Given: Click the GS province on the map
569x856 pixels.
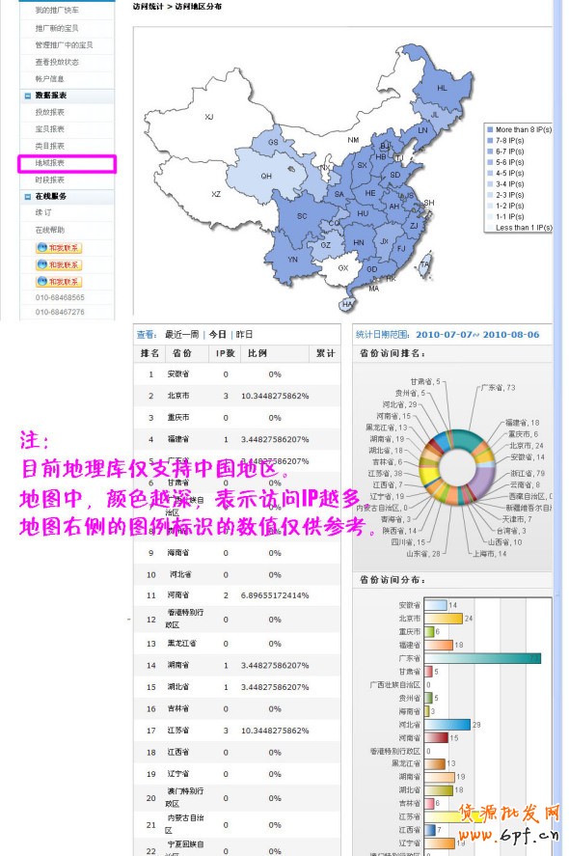Looking at the screenshot, I should point(273,142).
